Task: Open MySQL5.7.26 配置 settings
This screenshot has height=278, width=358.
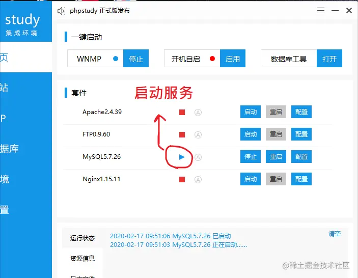Action: pos(301,157)
